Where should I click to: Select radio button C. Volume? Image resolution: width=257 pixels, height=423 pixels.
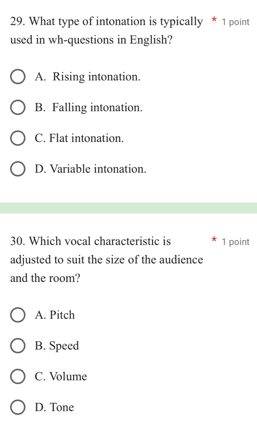tap(18, 377)
